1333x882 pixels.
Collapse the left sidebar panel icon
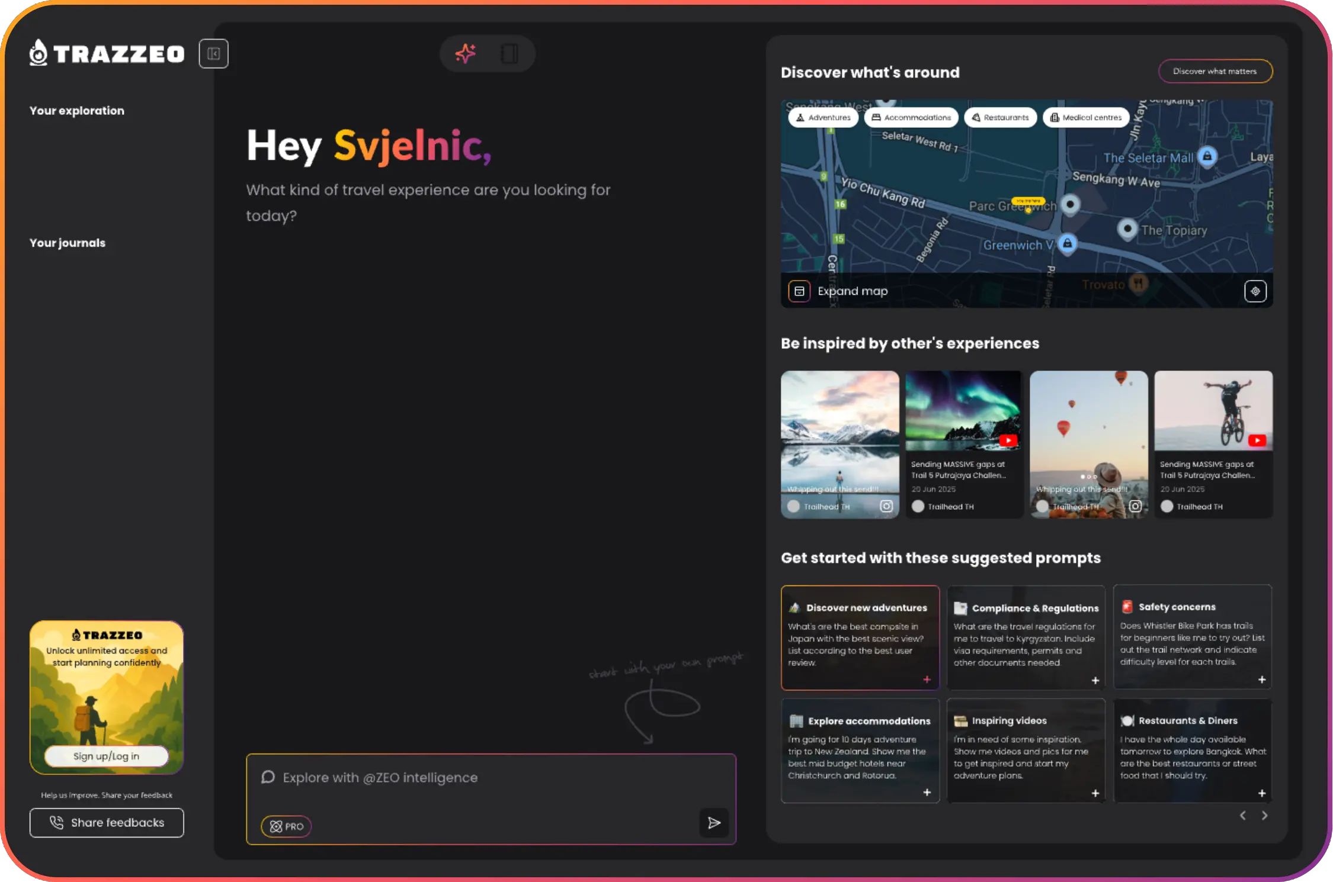click(213, 54)
